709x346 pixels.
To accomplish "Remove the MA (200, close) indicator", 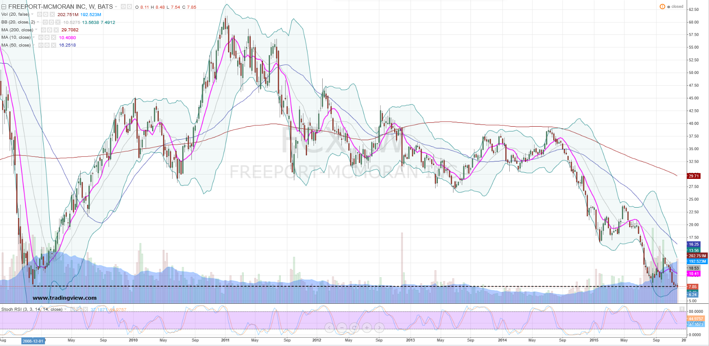I will [x=56, y=30].
